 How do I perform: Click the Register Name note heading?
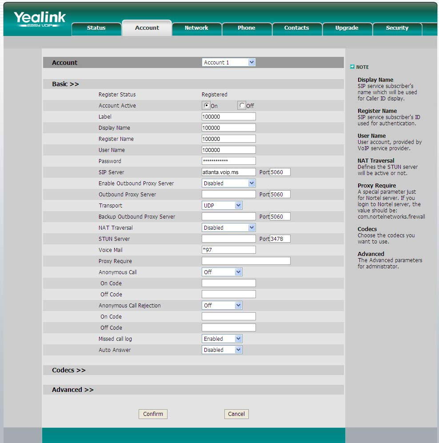pos(377,111)
